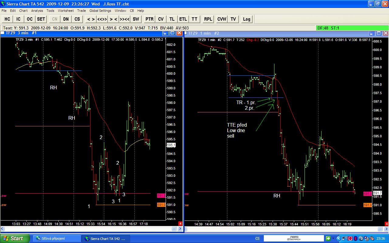389x243 pixels.
Task: Click the network connection tray icon
Action: coord(344,238)
